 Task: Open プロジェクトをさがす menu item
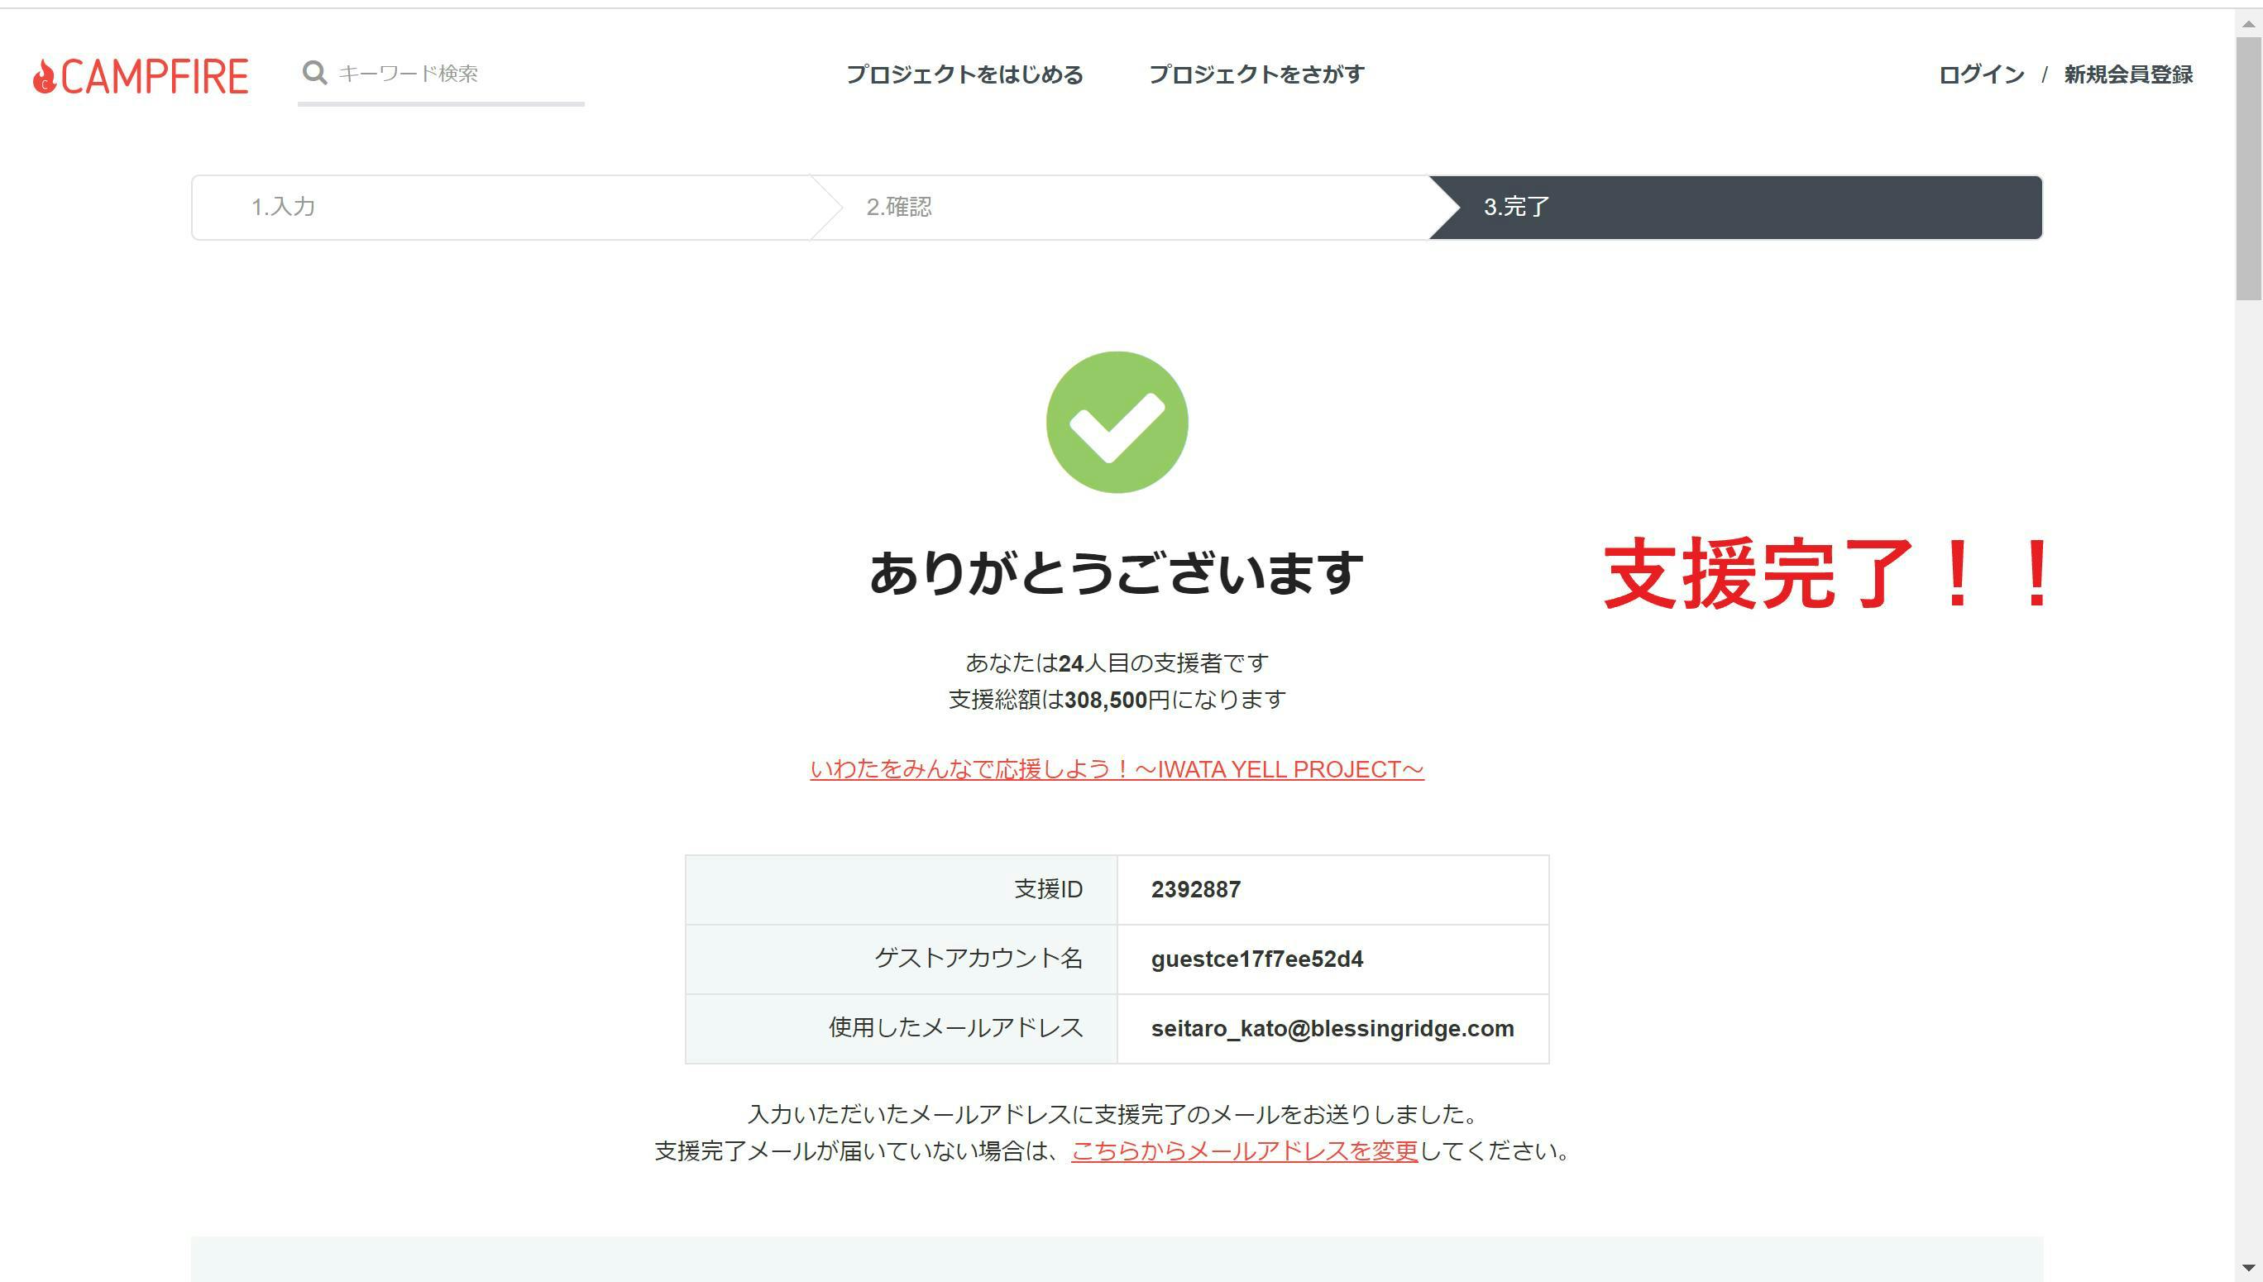click(1256, 74)
